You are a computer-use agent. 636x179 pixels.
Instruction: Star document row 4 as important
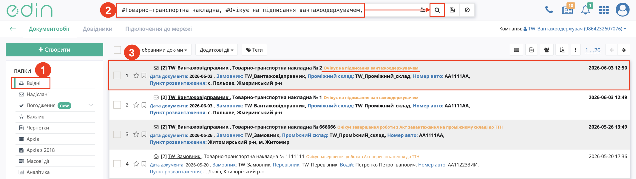[x=136, y=164]
